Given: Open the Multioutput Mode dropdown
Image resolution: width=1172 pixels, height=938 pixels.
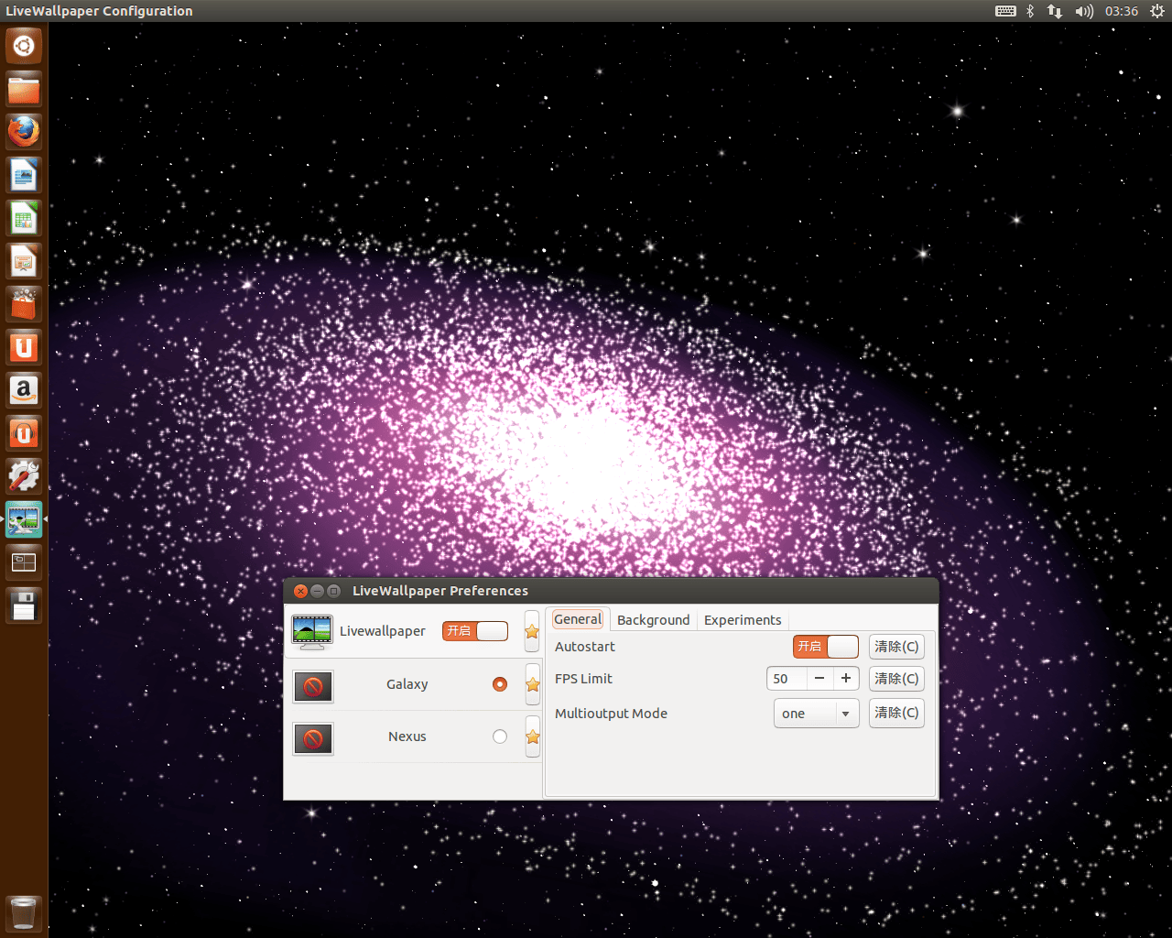Looking at the screenshot, I should coord(816,713).
